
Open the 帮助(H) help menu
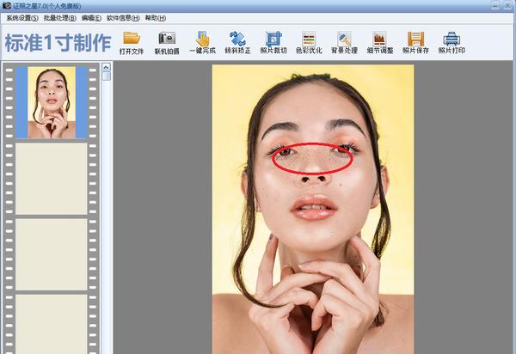[x=156, y=18]
